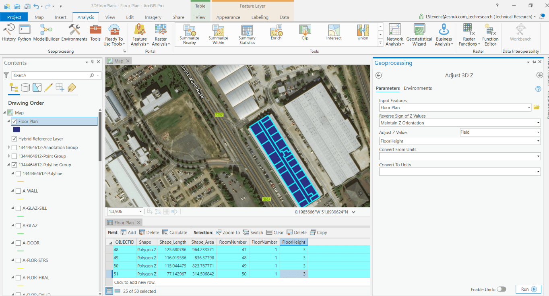Edit the Floor Plan symbol color swatch
Screen dimensions: 549x296
coord(16,129)
